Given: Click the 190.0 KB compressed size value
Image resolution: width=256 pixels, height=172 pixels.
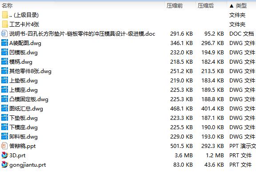Looking at the screenshot, I should click(x=212, y=127).
